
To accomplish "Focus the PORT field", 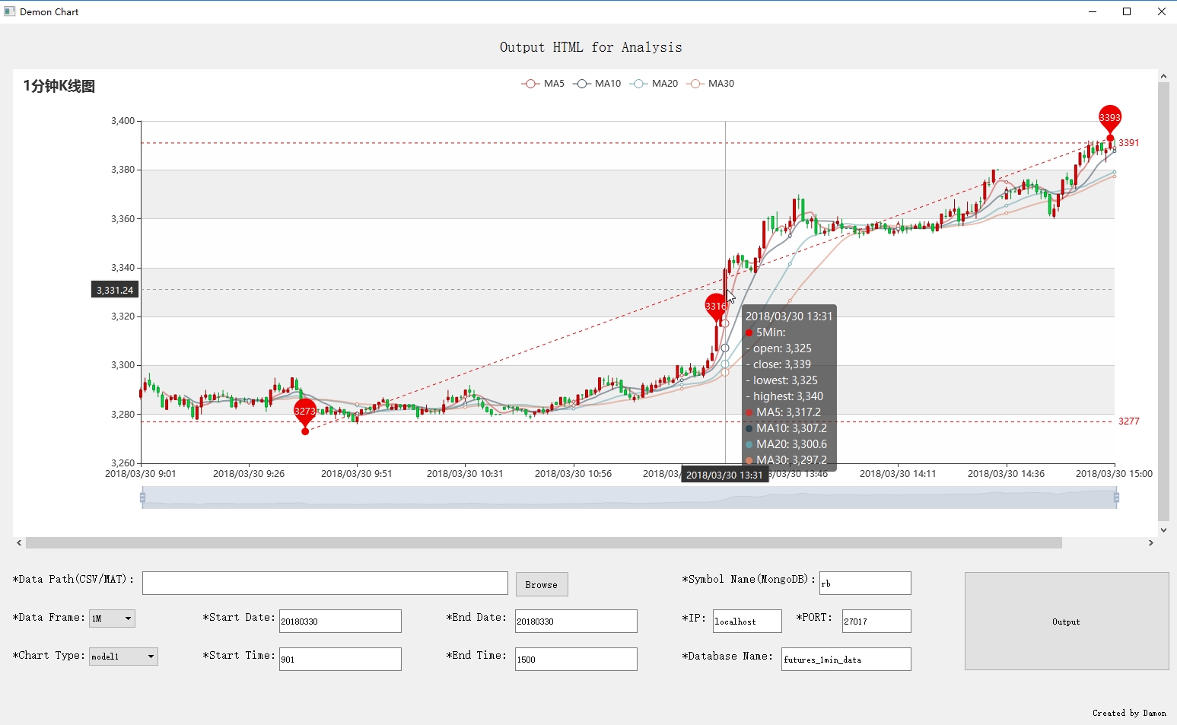I will coord(876,621).
